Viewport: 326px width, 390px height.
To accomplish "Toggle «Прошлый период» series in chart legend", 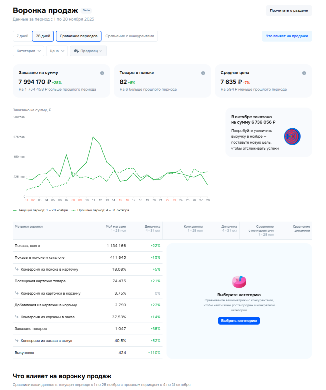I will coord(100,210).
